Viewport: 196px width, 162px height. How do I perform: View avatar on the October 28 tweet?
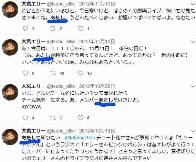click(x=10, y=92)
